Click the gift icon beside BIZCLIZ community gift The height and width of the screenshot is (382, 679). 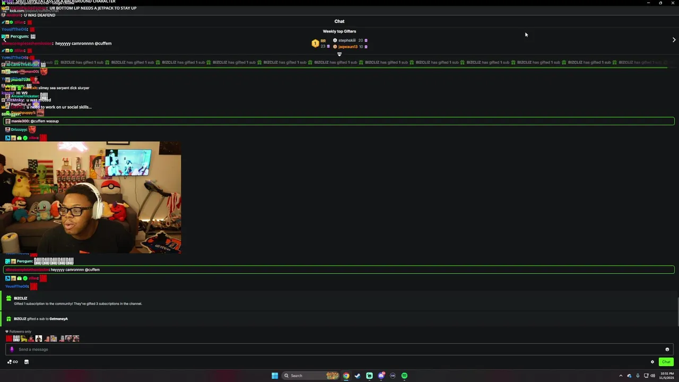[x=8, y=299]
